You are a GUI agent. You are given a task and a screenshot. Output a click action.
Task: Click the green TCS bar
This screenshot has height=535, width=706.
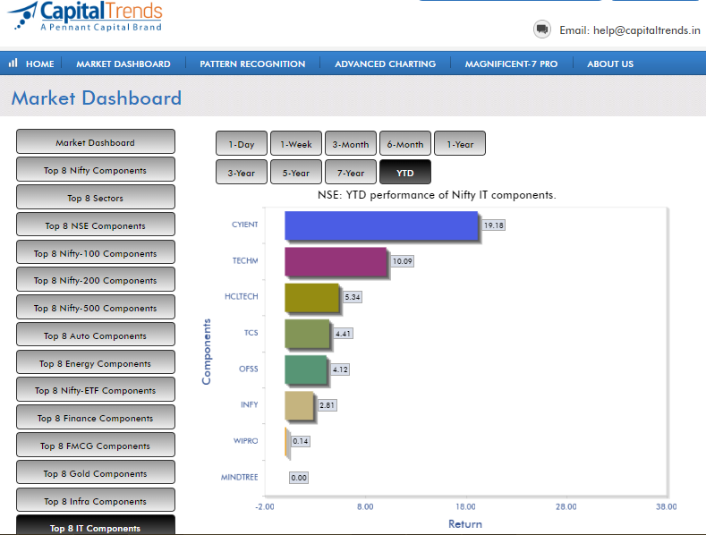(x=307, y=333)
